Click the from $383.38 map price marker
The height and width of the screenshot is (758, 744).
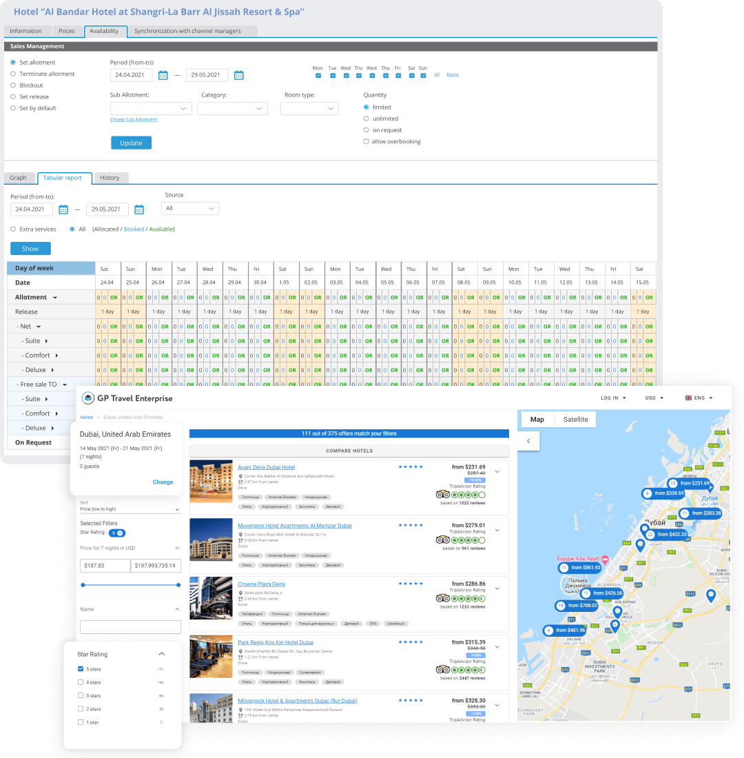[x=700, y=513]
